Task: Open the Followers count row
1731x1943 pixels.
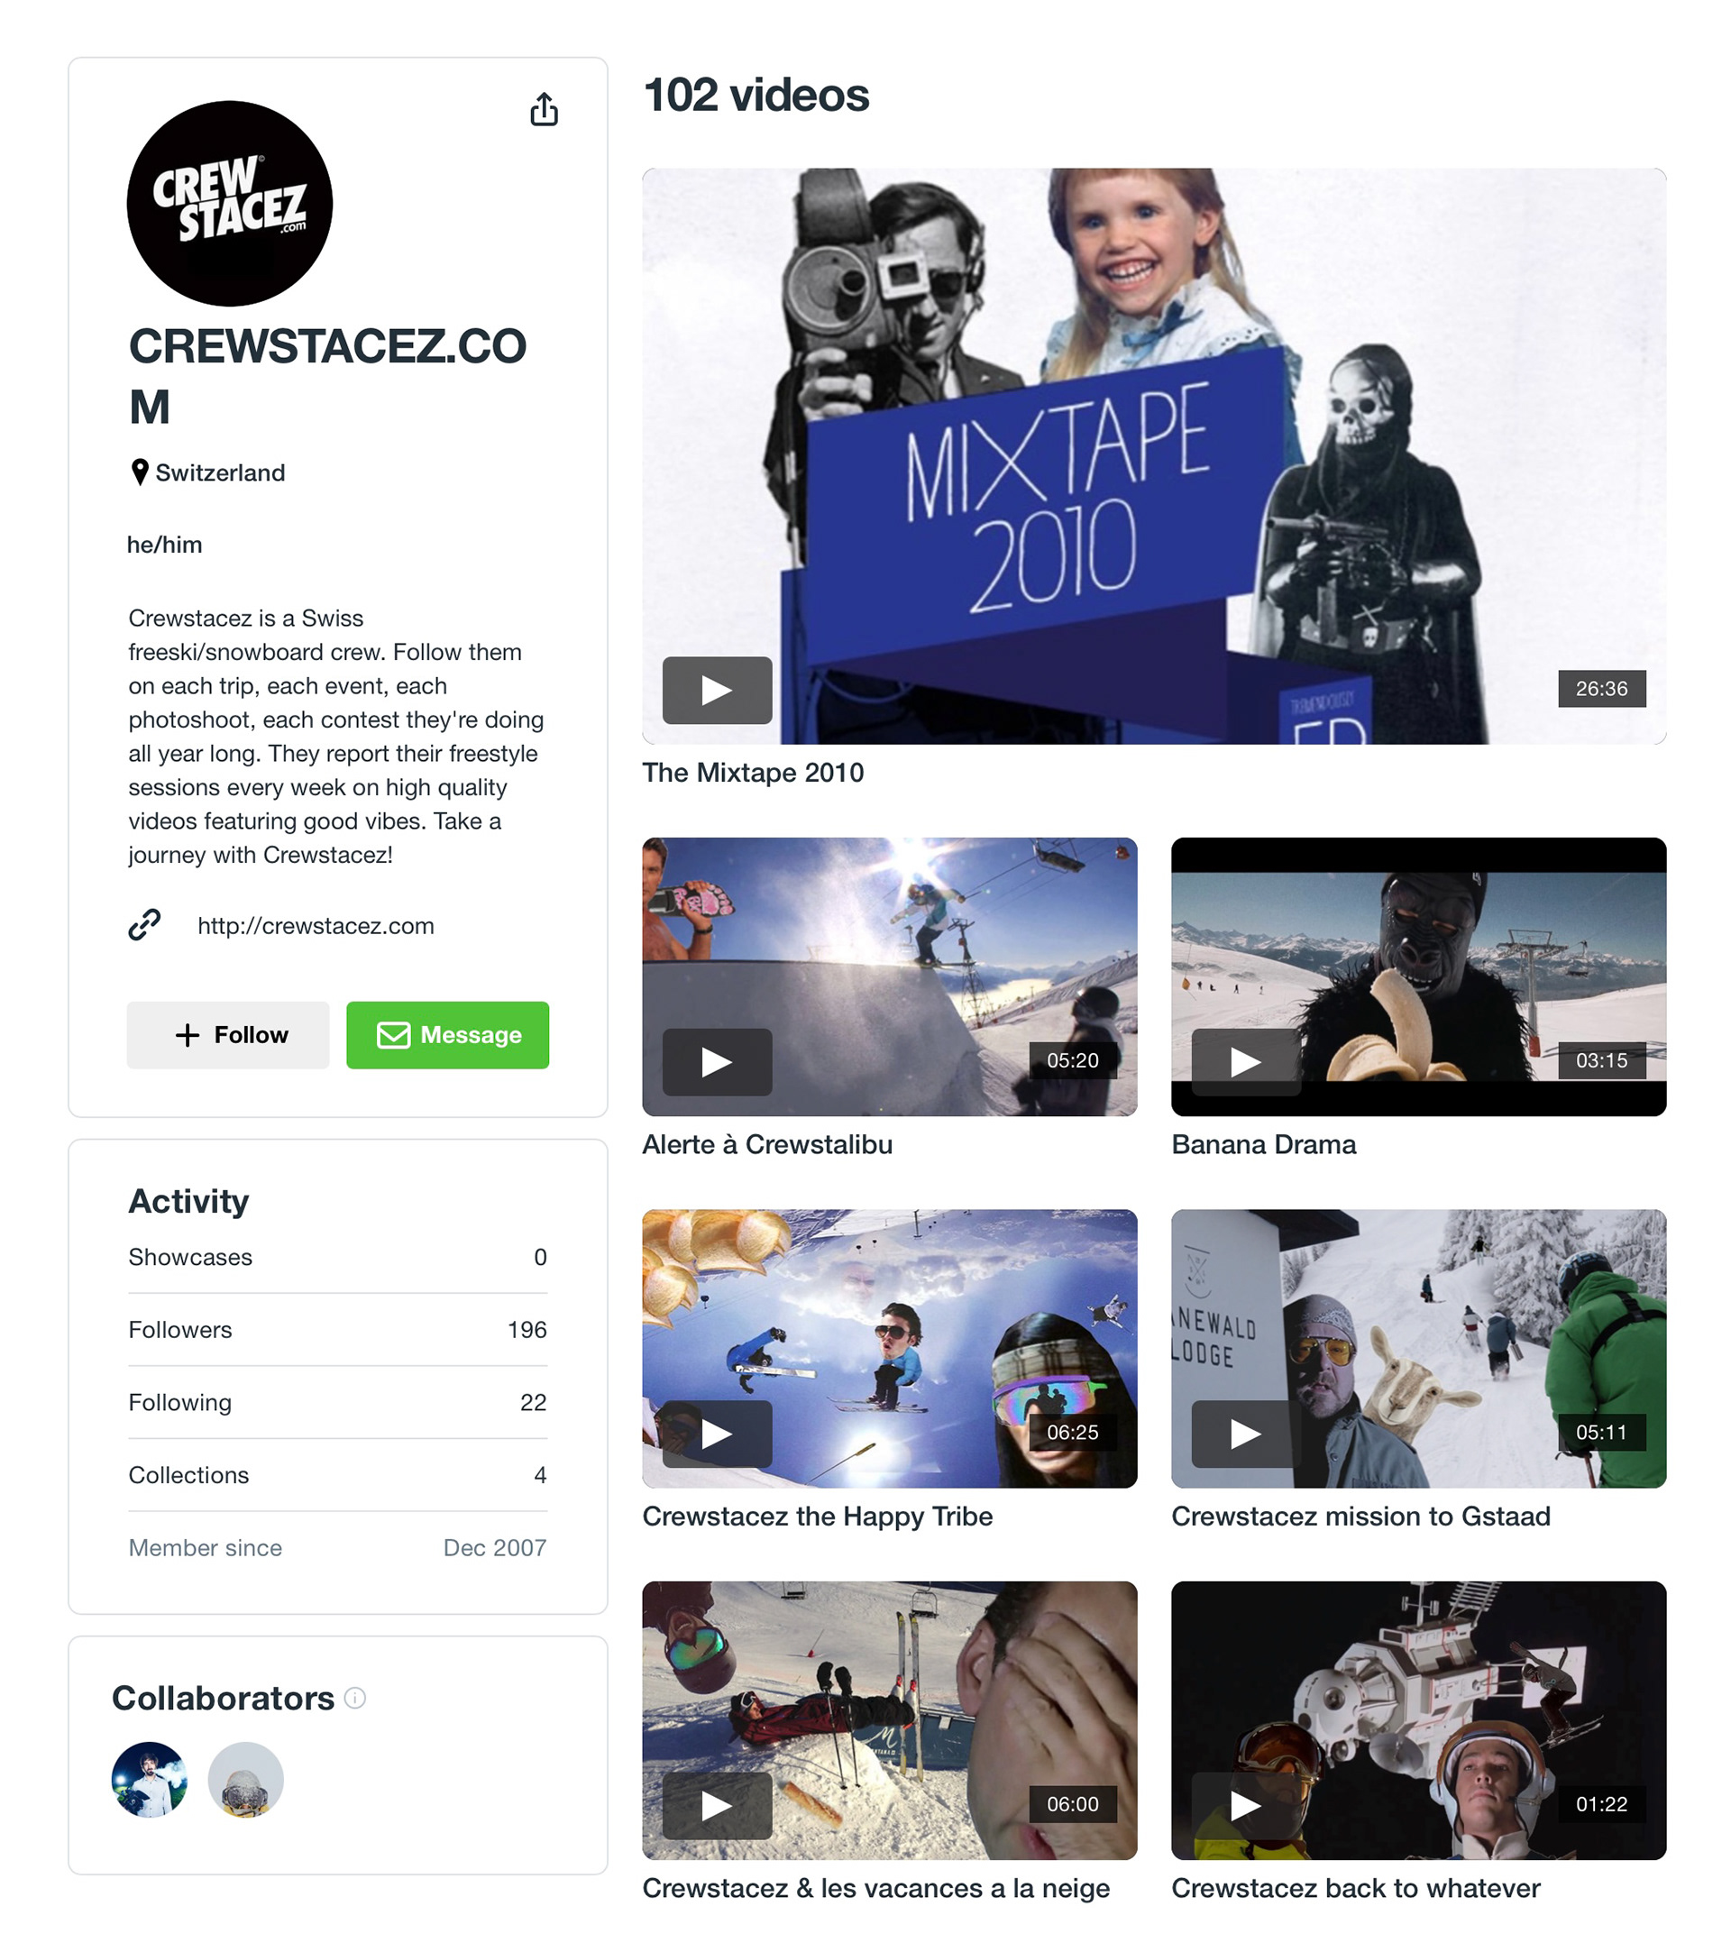Action: click(x=338, y=1330)
